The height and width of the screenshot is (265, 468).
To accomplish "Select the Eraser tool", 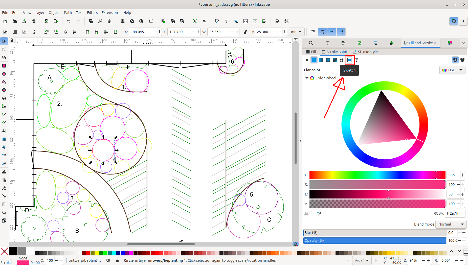I will tap(4, 188).
